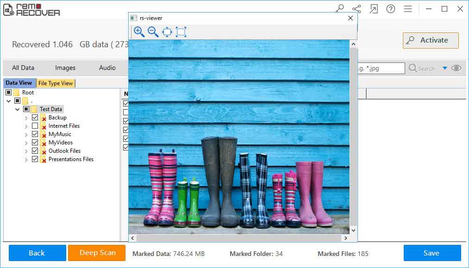The width and height of the screenshot is (469, 268).
Task: Open full screen view in rs-viewer
Action: pyautogui.click(x=181, y=31)
